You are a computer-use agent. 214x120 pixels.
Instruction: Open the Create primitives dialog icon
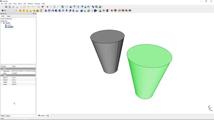coord(37,10)
